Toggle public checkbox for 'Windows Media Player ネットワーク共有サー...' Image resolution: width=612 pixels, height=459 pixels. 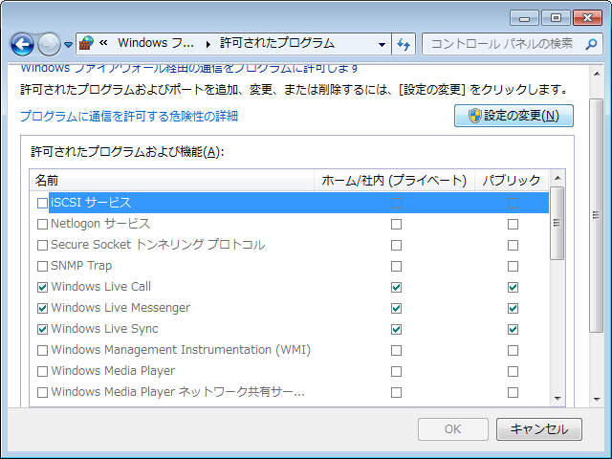[x=513, y=392]
